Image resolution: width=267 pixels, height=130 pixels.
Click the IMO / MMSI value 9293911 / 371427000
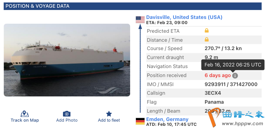click(x=231, y=84)
